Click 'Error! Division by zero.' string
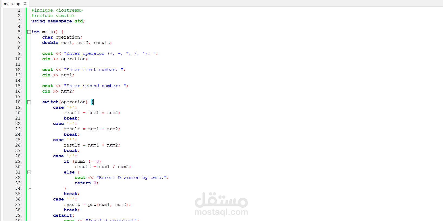Screen dimensions: 443x221 [131, 178]
